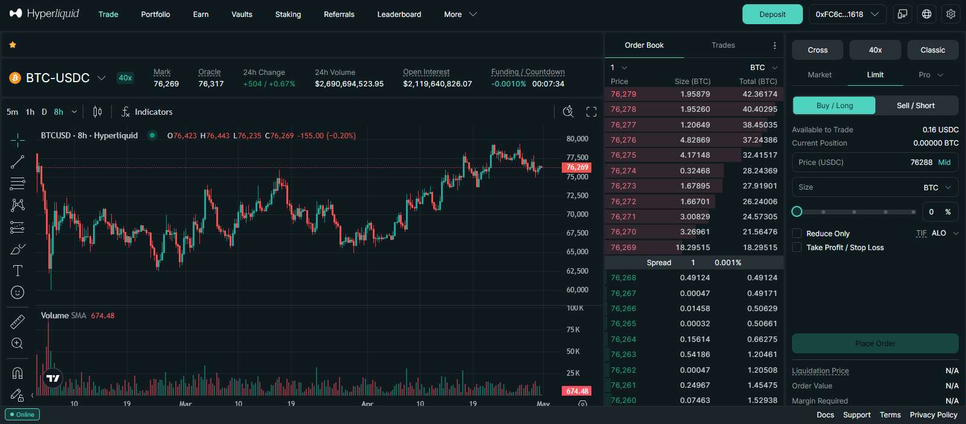Open the Privacy Policy link
This screenshot has height=424, width=966.
point(933,415)
